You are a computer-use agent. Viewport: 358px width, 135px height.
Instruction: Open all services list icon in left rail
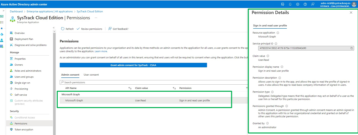[2, 22]
